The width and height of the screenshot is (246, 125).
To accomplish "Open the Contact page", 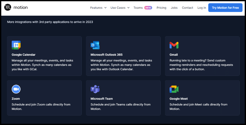I will (x=187, y=8).
